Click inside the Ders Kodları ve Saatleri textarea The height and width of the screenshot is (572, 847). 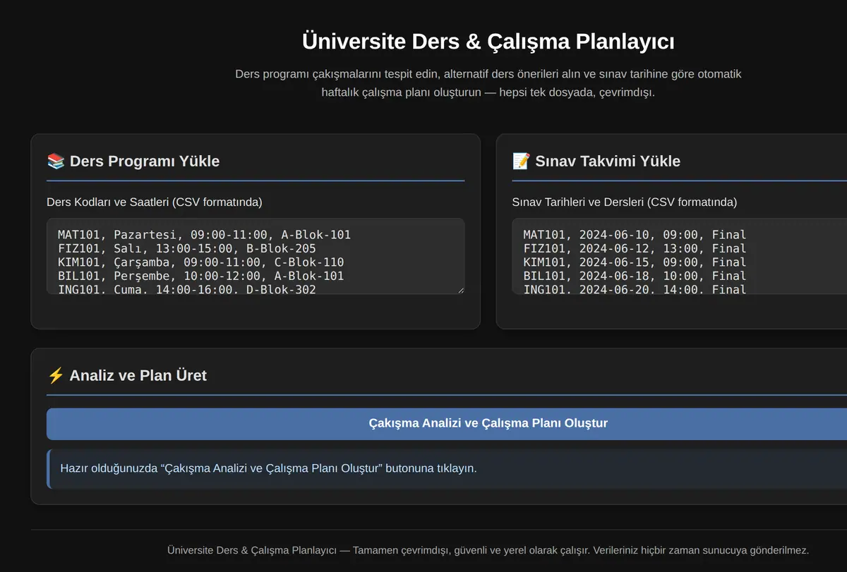[256, 256]
